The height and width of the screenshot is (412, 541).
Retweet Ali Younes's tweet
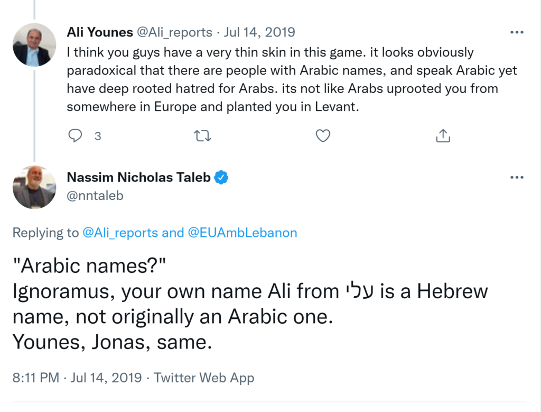point(203,136)
